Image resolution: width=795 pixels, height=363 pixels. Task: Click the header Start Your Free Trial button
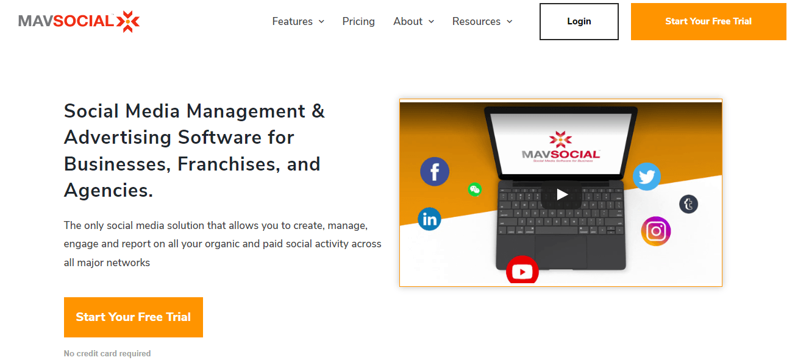pyautogui.click(x=708, y=21)
